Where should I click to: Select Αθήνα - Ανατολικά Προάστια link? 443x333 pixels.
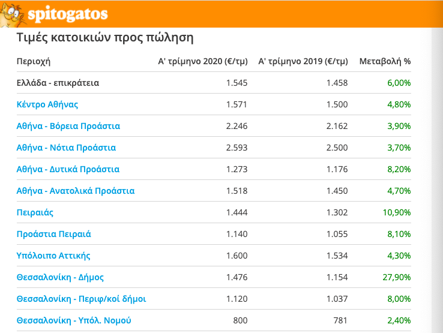[76, 191]
